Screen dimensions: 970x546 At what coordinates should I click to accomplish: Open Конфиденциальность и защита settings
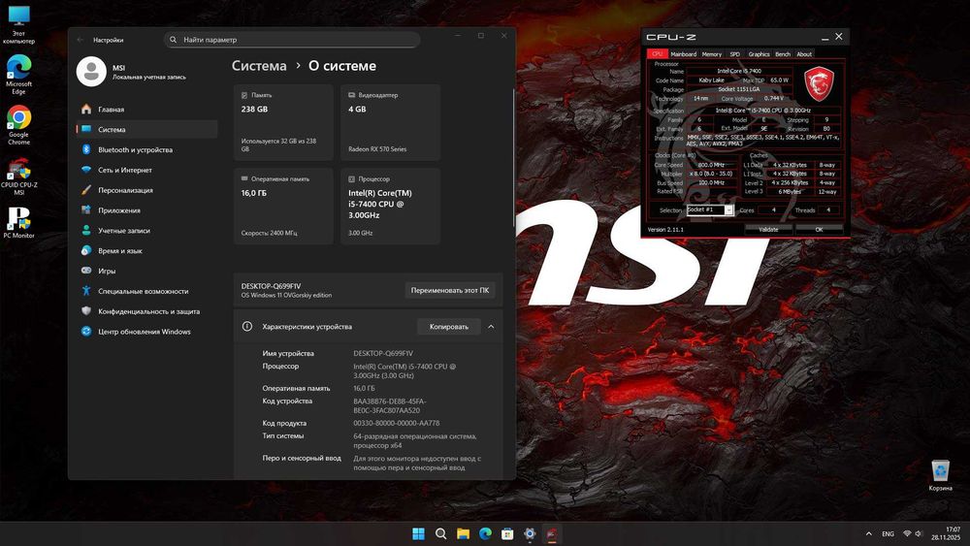(148, 311)
